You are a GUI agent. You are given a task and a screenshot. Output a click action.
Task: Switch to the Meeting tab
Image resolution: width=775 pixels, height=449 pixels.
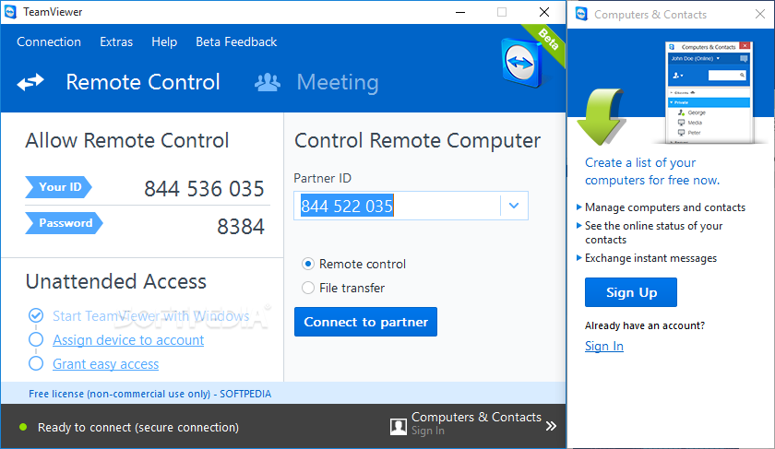tap(338, 82)
